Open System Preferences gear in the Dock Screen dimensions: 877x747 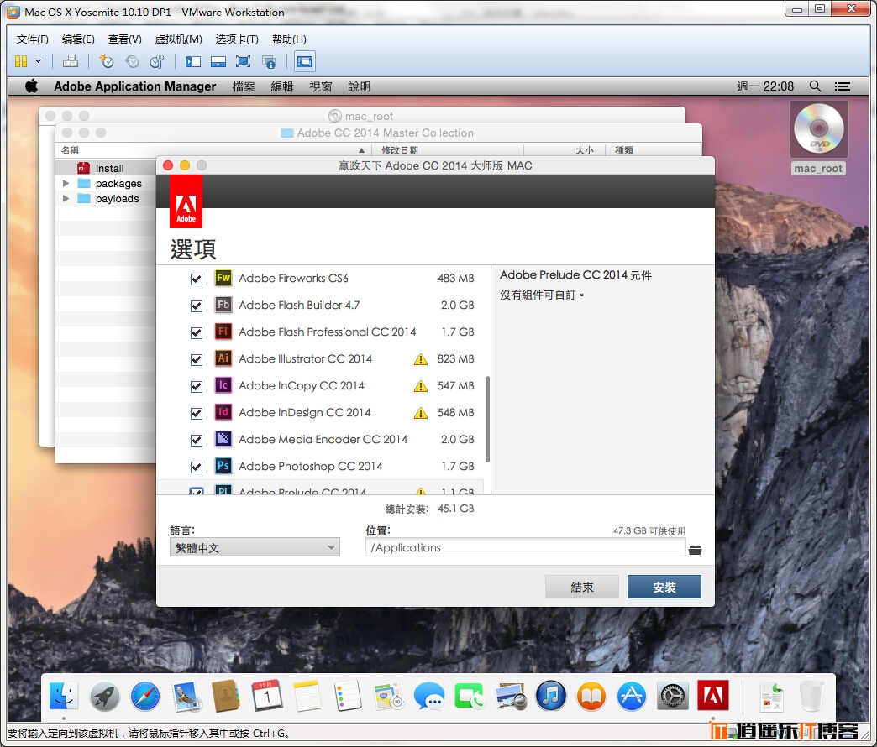672,696
